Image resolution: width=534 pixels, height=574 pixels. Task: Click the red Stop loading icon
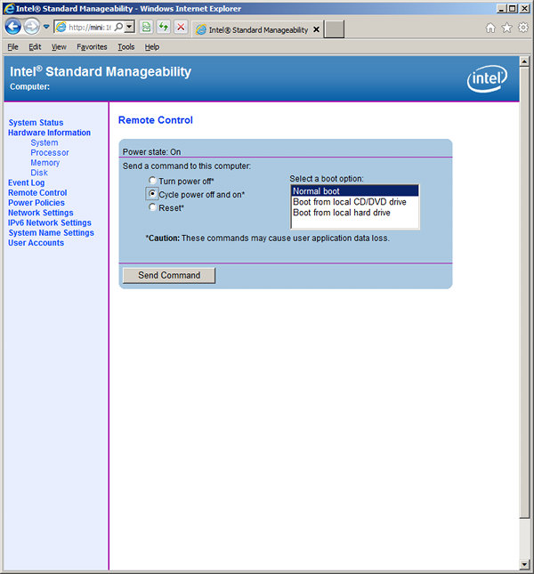pyautogui.click(x=181, y=27)
